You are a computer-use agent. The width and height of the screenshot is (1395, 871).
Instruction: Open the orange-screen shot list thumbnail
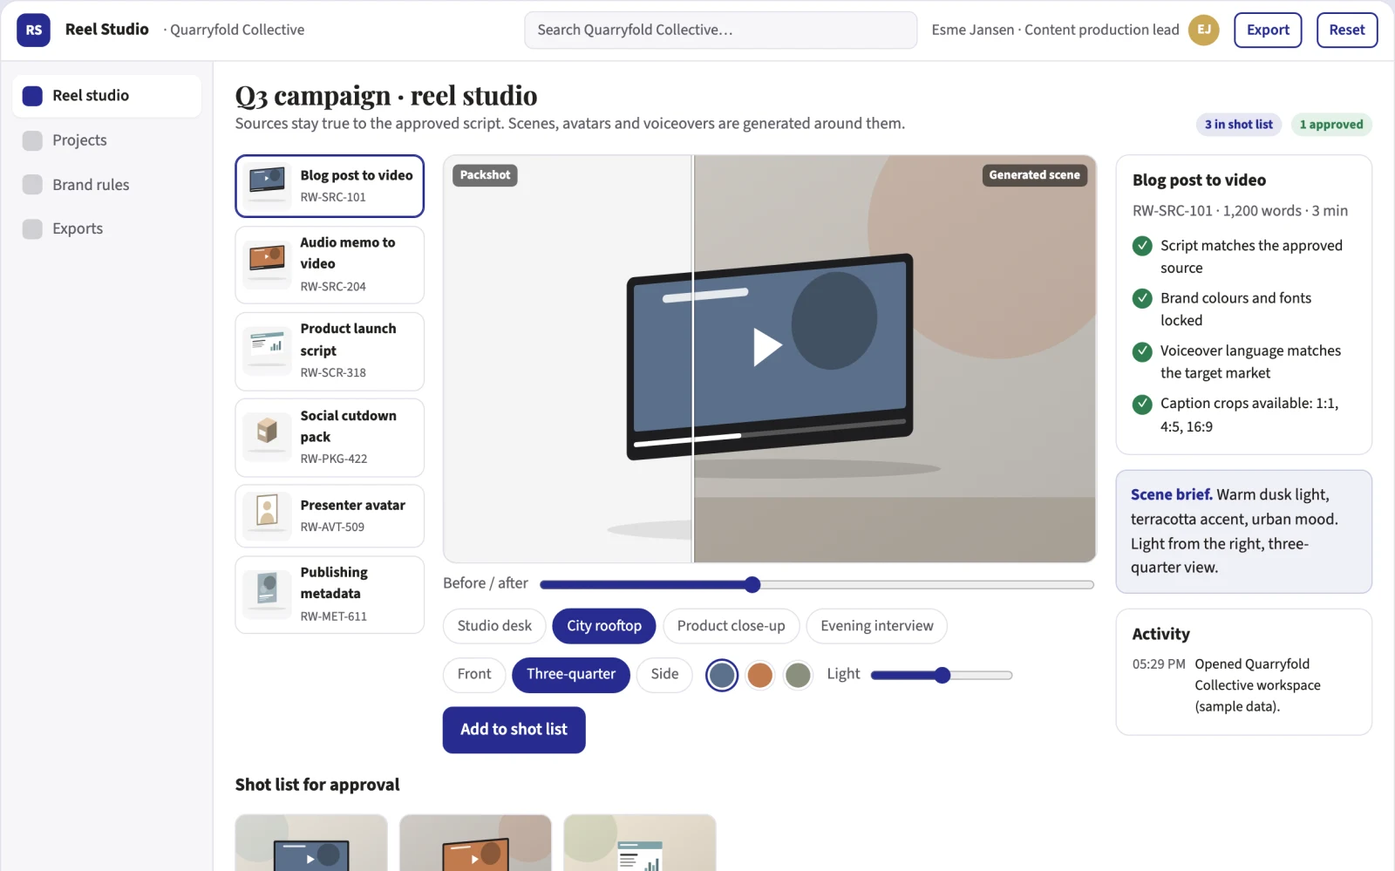pyautogui.click(x=475, y=843)
